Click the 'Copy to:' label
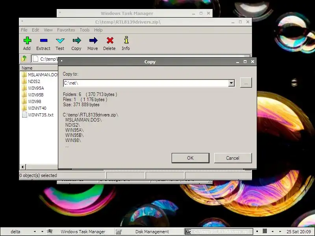The width and height of the screenshot is (315, 236). pos(70,74)
